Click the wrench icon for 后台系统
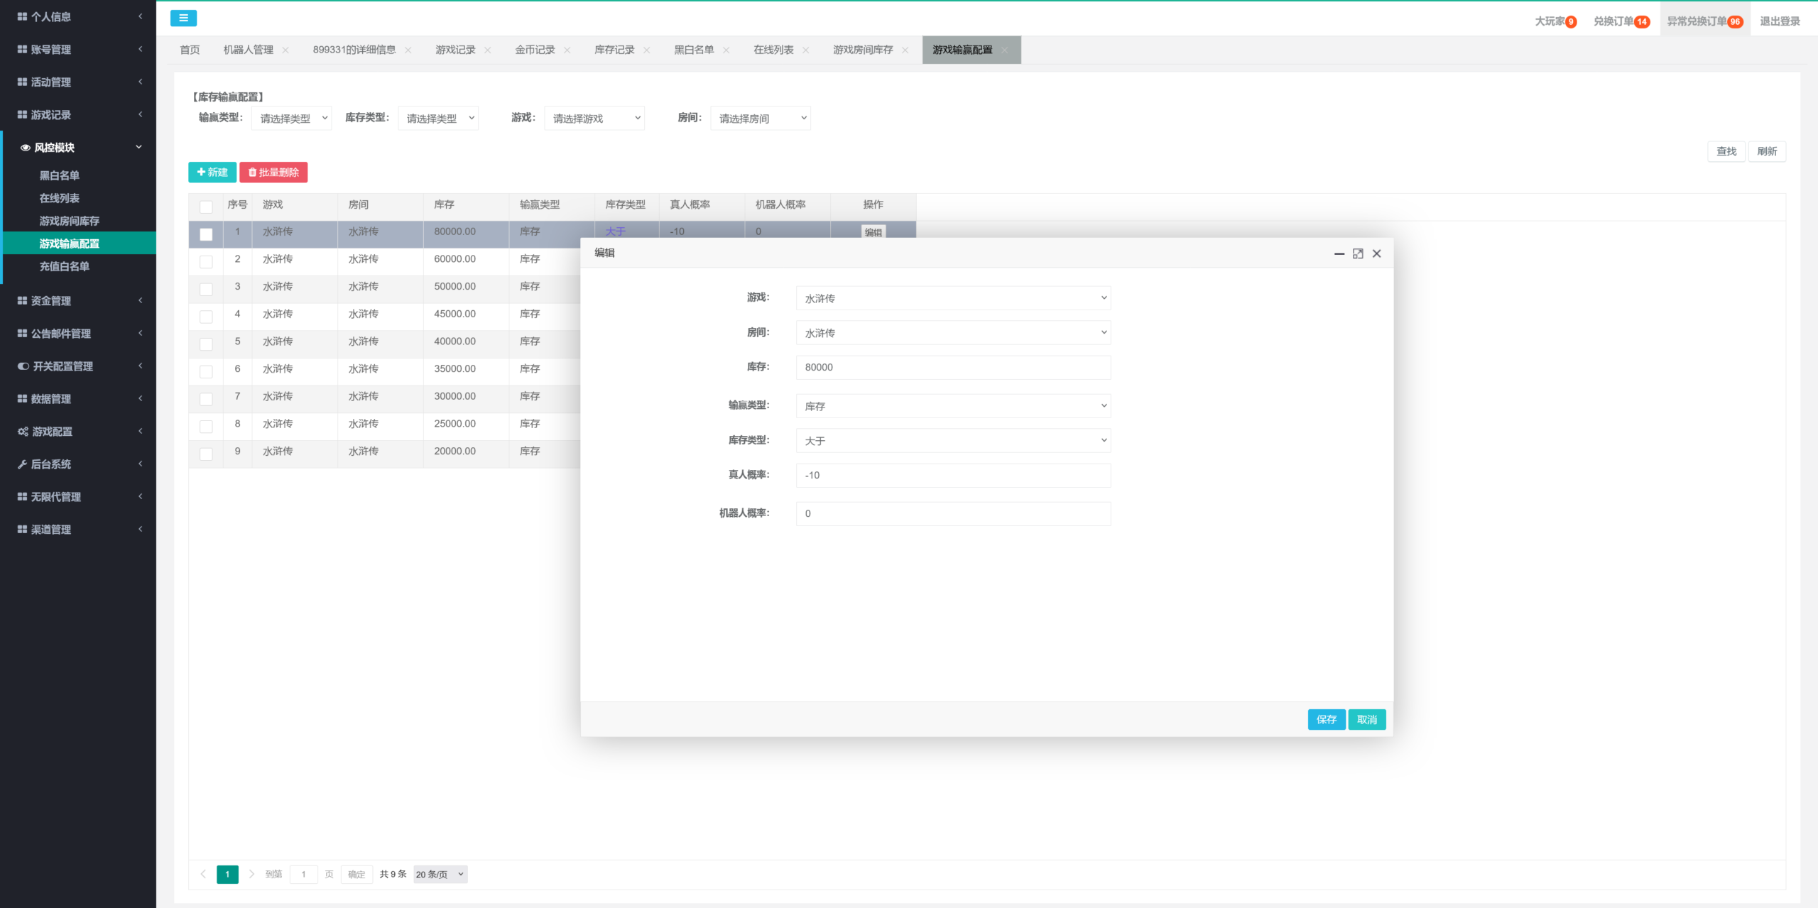Viewport: 1818px width, 908px height. pos(22,464)
